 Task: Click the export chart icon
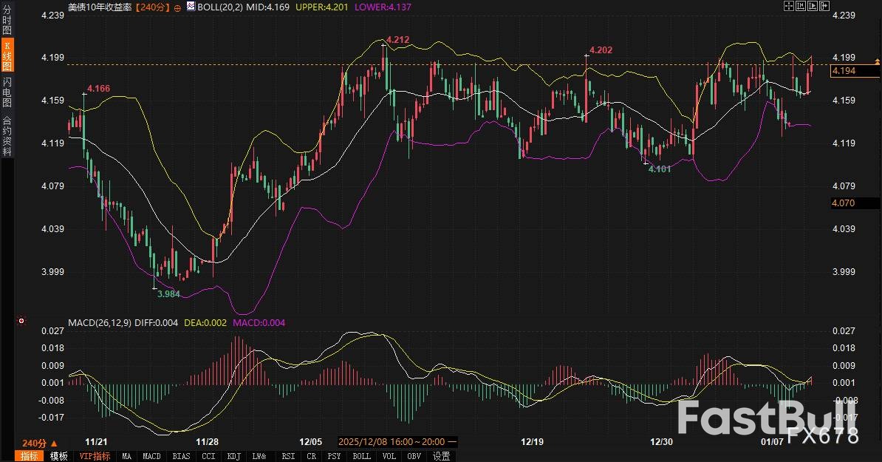click(x=826, y=6)
